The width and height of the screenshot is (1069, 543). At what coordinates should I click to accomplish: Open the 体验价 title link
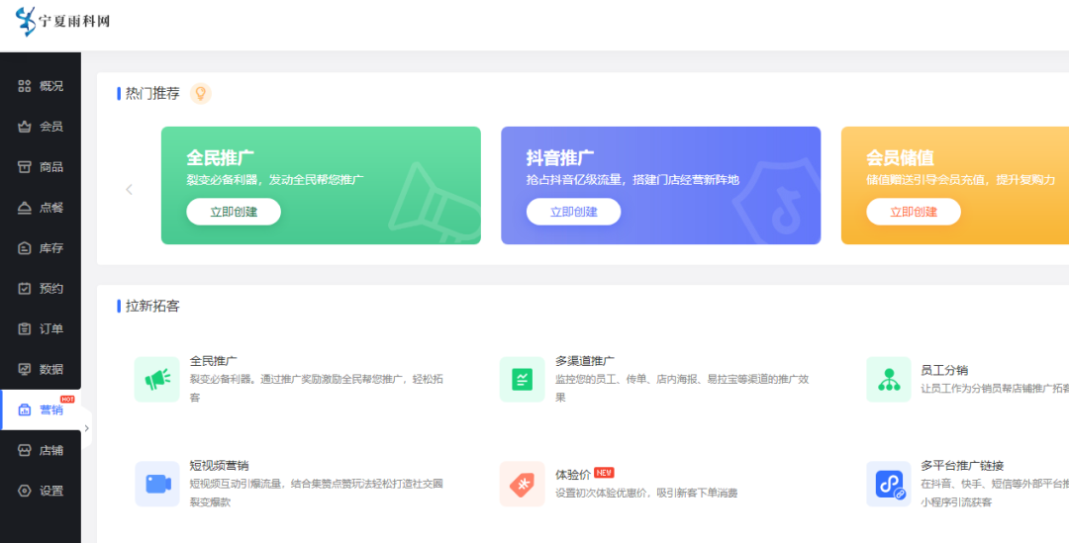pos(573,474)
